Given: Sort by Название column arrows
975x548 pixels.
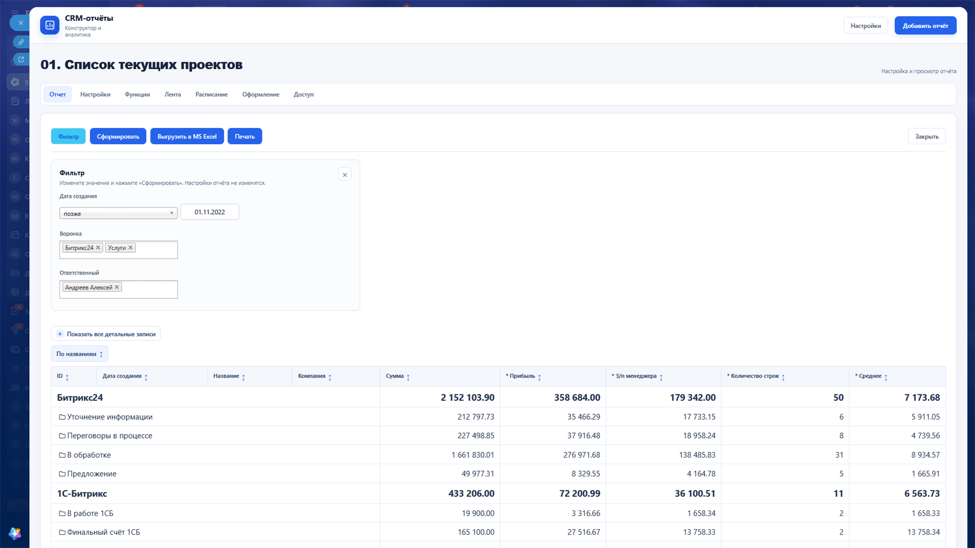Looking at the screenshot, I should coord(243,377).
